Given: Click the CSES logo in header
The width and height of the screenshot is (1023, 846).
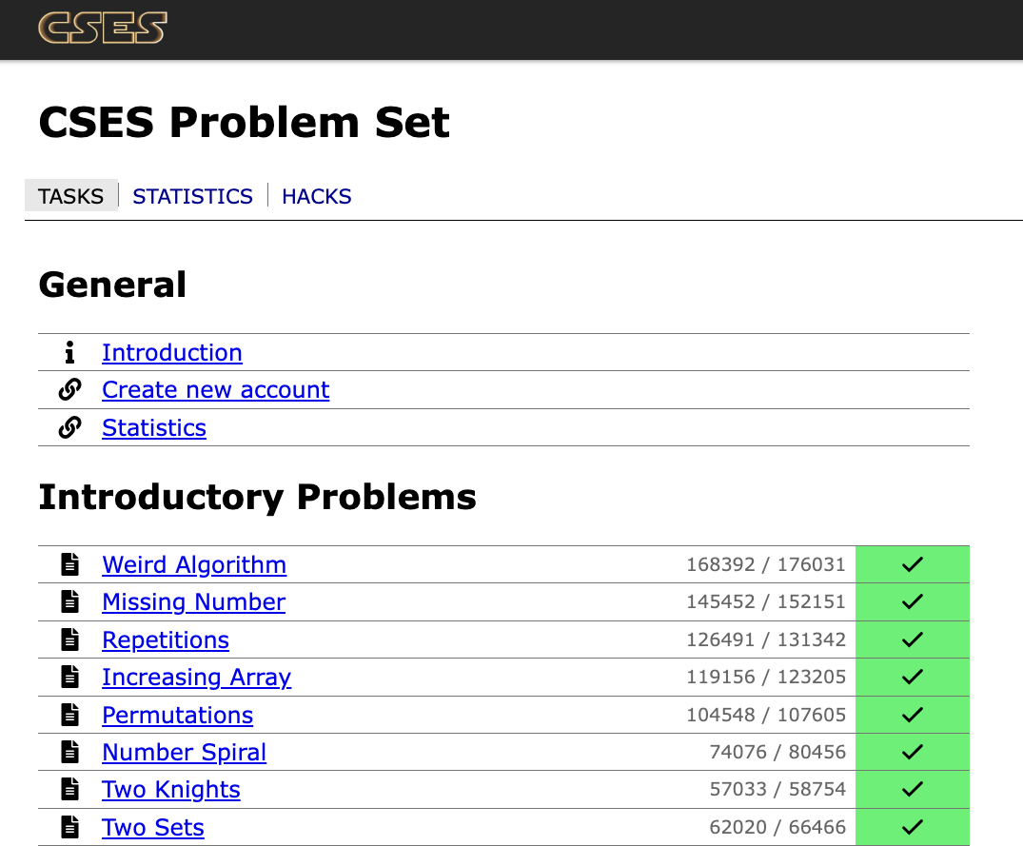Looking at the screenshot, I should 103,28.
